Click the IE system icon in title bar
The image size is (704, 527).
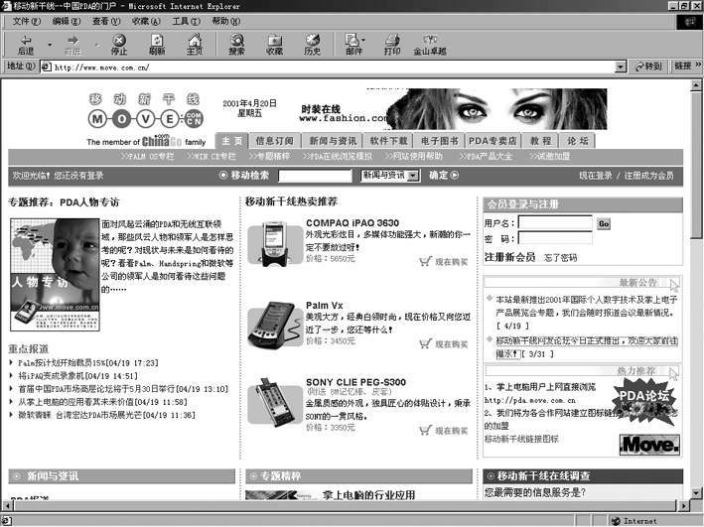coord(6,6)
